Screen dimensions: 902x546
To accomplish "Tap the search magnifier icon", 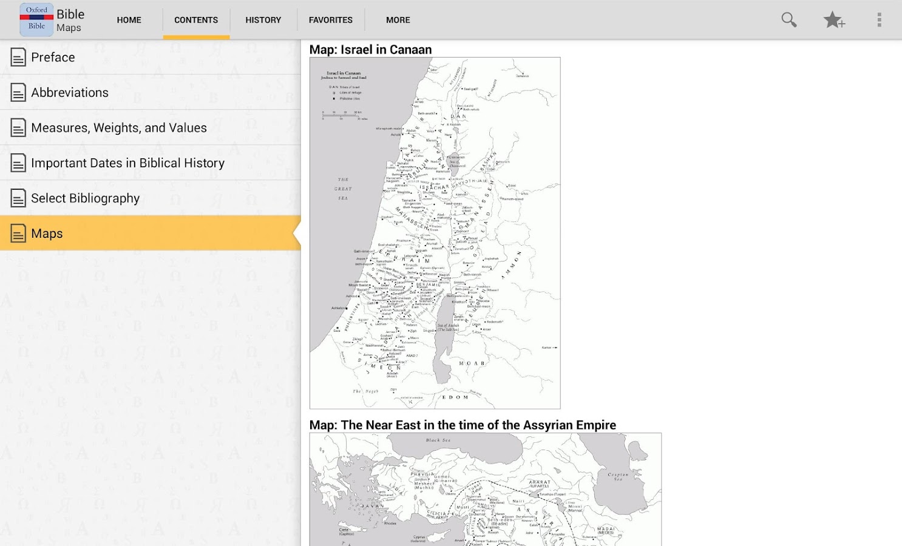I will click(789, 20).
